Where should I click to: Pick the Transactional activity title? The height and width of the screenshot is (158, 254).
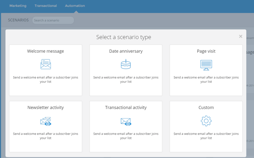126,107
